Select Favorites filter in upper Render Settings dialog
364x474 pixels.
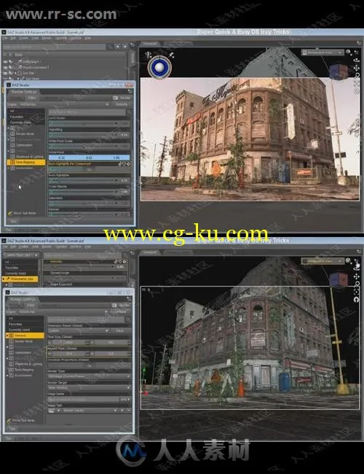17,117
